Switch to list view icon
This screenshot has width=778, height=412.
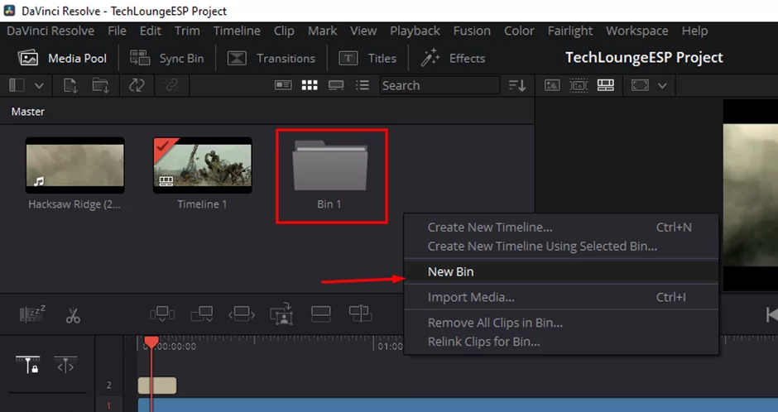[x=363, y=85]
